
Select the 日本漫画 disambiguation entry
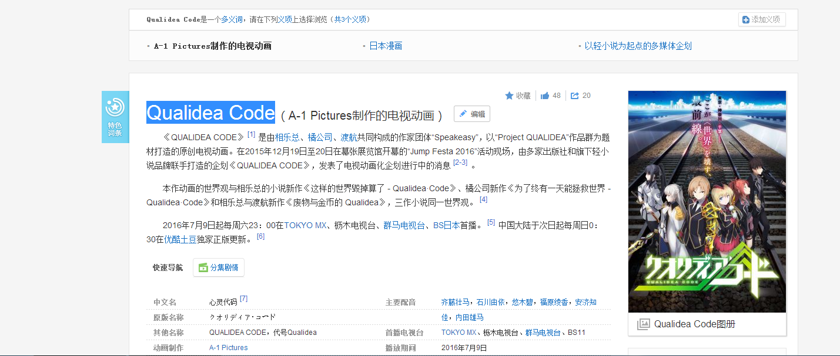(385, 46)
